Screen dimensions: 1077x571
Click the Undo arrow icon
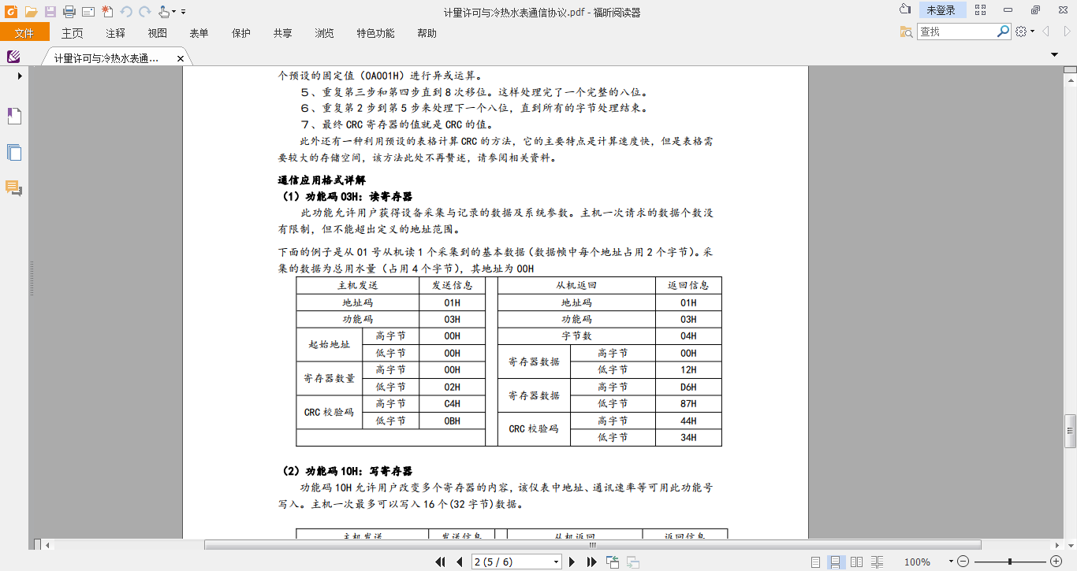(126, 11)
